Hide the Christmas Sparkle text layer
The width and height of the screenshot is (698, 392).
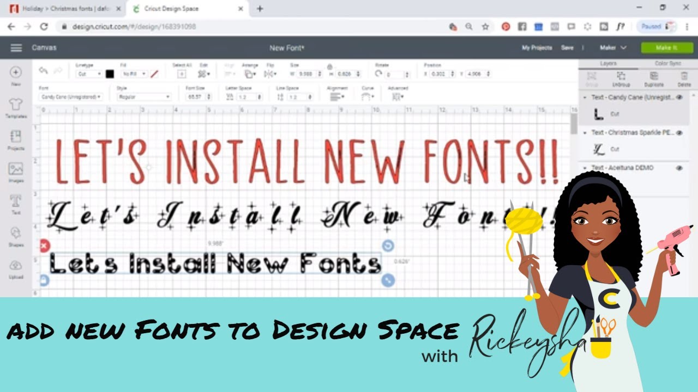coord(679,132)
